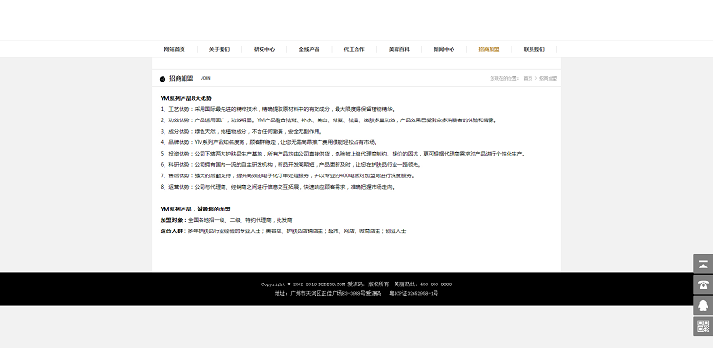Select 美容百科 in the navigation bar
Viewport: 713px width, 348px height.
(x=398, y=49)
